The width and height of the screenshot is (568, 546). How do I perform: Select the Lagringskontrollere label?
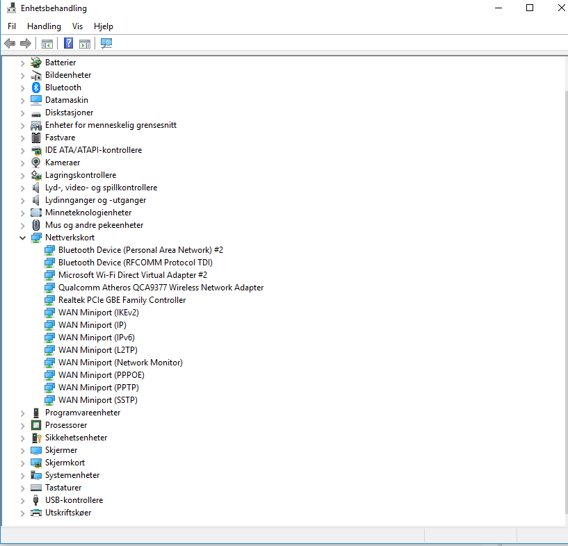coord(81,175)
